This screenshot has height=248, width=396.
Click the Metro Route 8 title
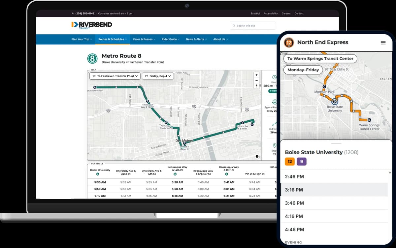[121, 56]
